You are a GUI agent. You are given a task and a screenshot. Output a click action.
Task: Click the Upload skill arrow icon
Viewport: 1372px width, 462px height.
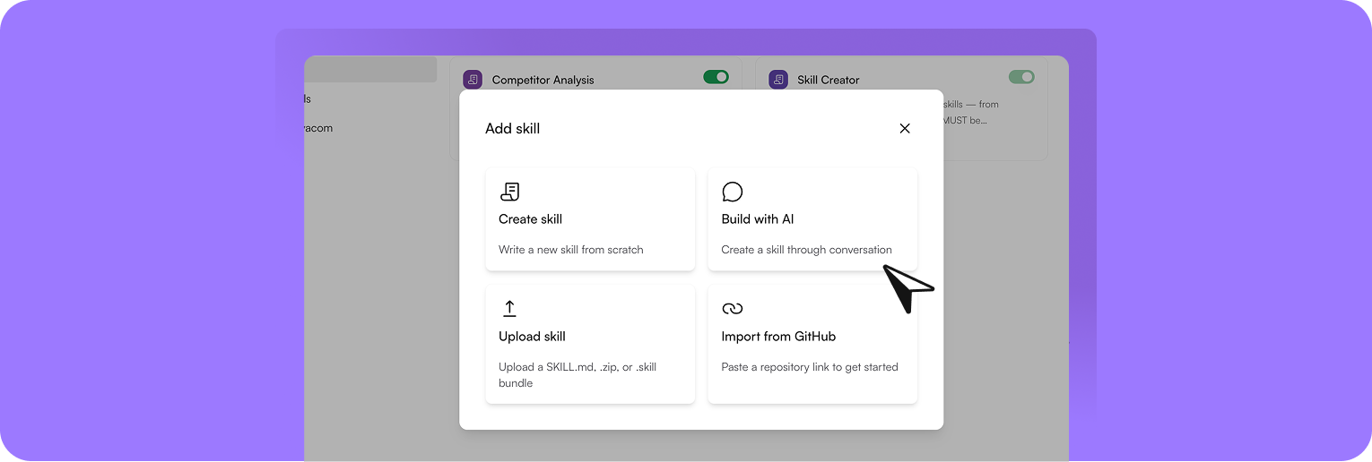tap(509, 309)
